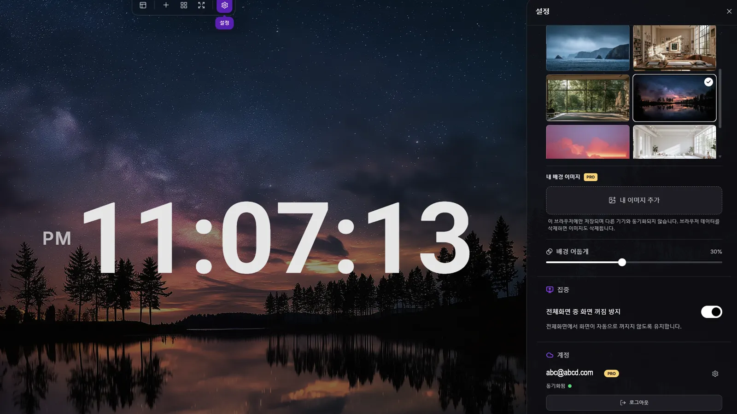737x414 pixels.
Task: Click the background gallery scrollbar thumb
Action: (720, 98)
